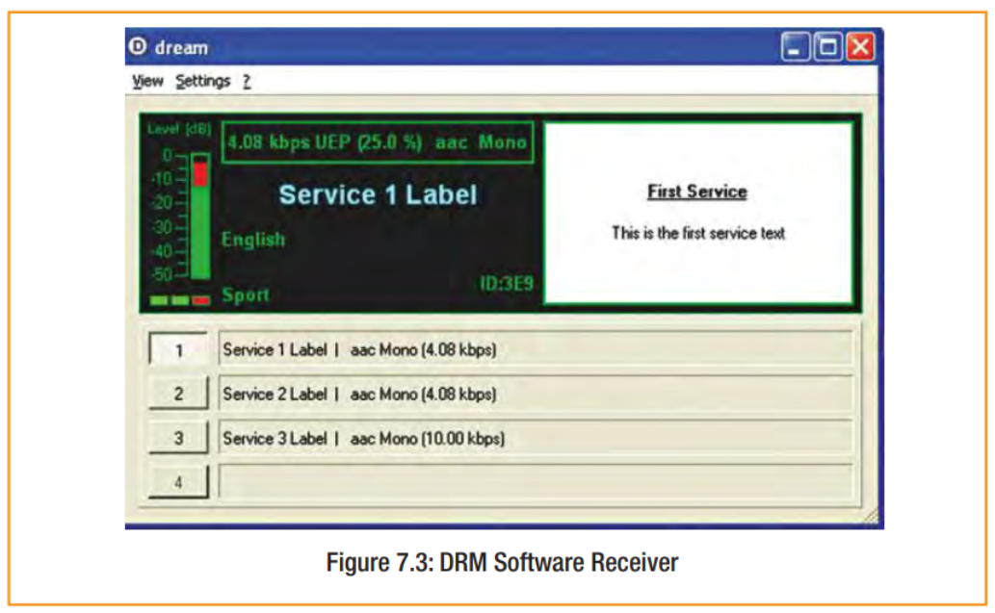This screenshot has height=613, width=995.
Task: Click the Level [dB] meter label
Action: 179,129
